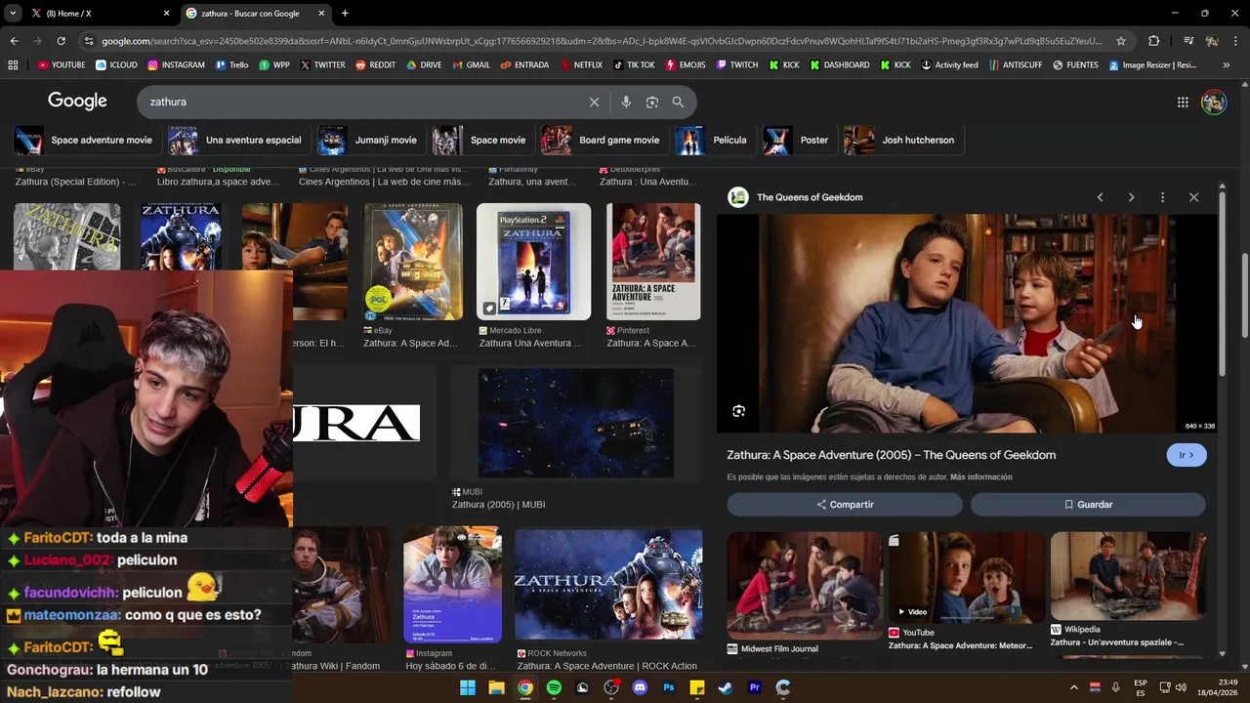Open the Google logo home link
The image size is (1250, 703).
[77, 102]
